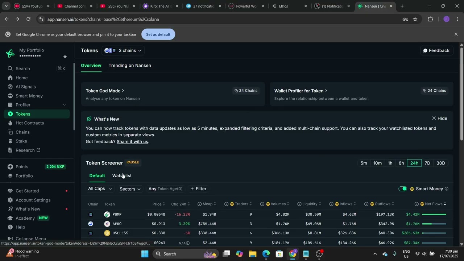This screenshot has height=261, width=464.
Task: Click the PUMP token icon
Action: (107, 214)
